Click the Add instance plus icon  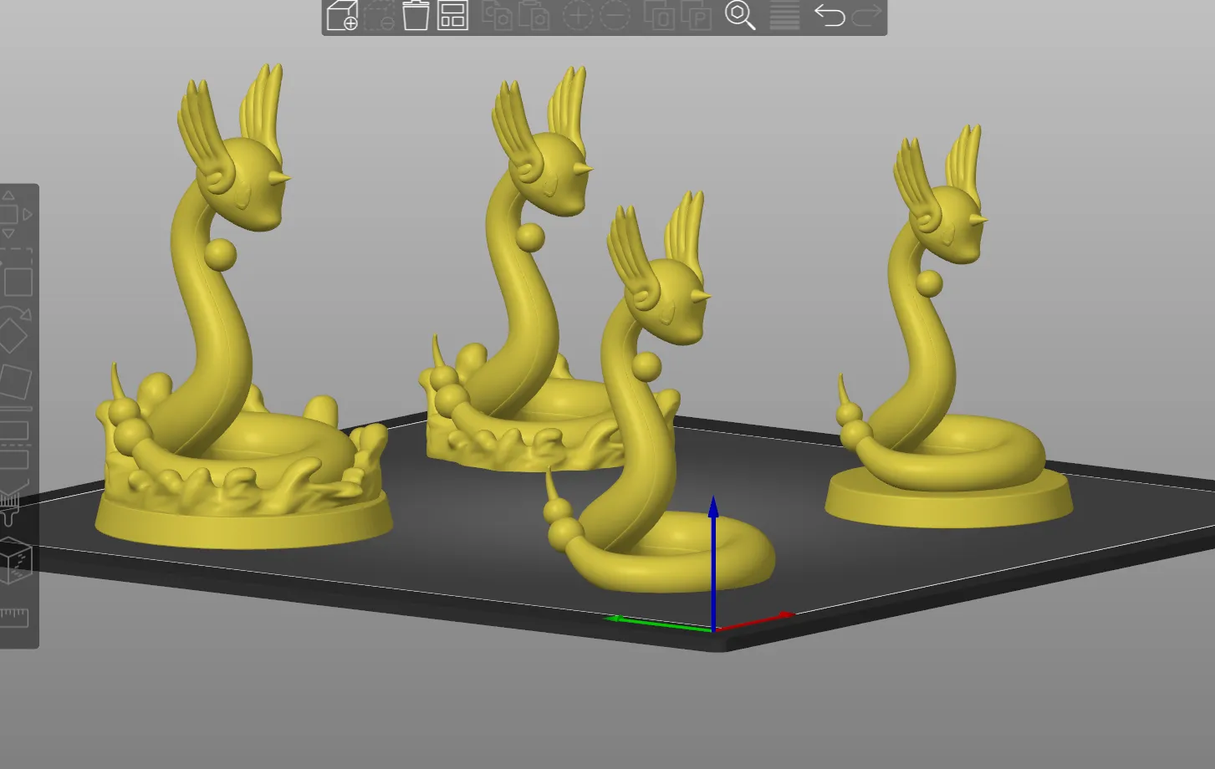pyautogui.click(x=578, y=15)
